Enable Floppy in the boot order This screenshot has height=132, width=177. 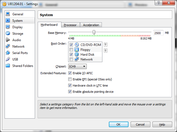tap(71, 50)
